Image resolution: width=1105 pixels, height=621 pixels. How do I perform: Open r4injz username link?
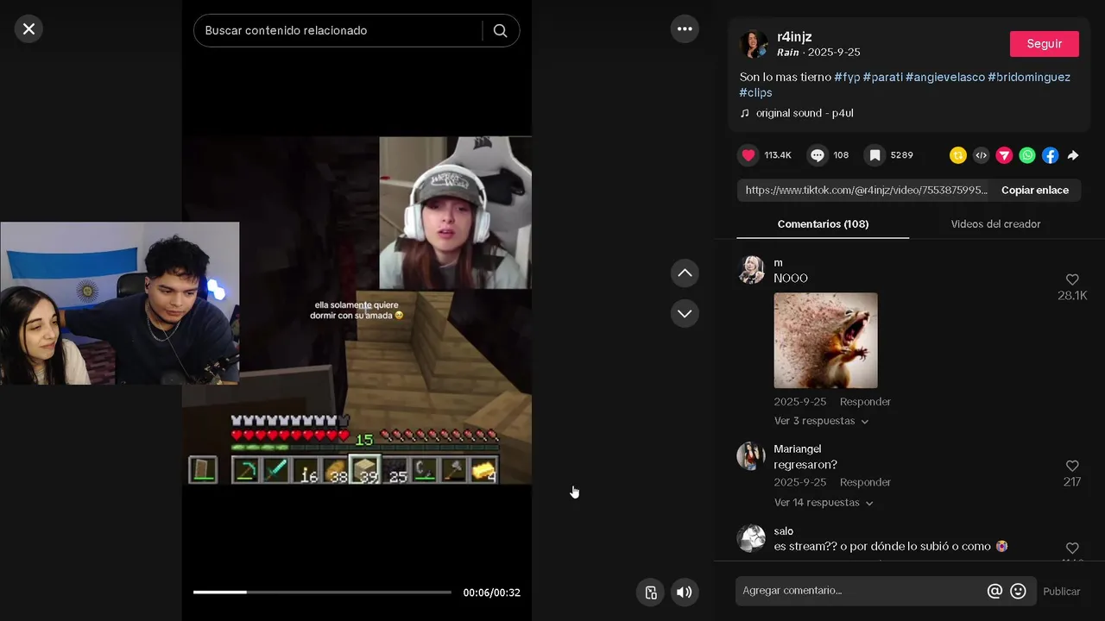tap(796, 36)
